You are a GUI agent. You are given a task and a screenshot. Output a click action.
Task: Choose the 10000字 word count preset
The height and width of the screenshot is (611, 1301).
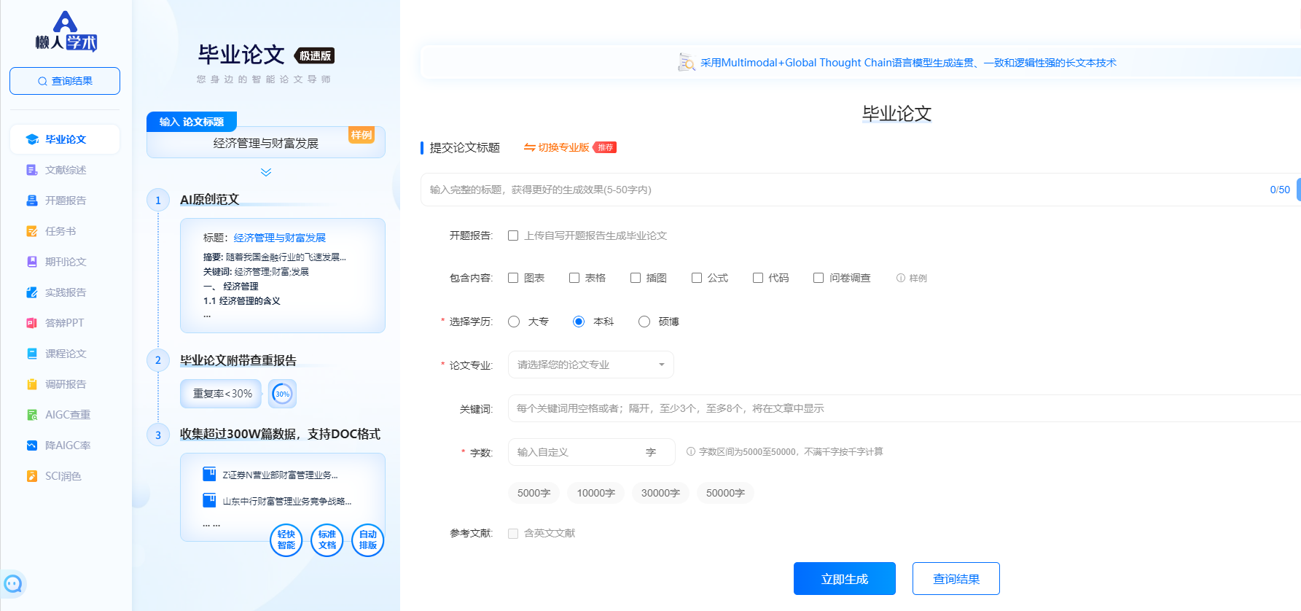pos(595,493)
